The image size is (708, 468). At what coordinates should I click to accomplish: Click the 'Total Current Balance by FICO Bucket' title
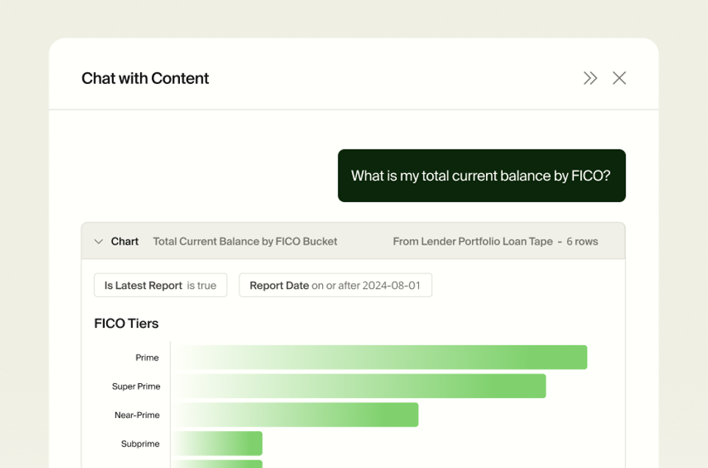(245, 242)
